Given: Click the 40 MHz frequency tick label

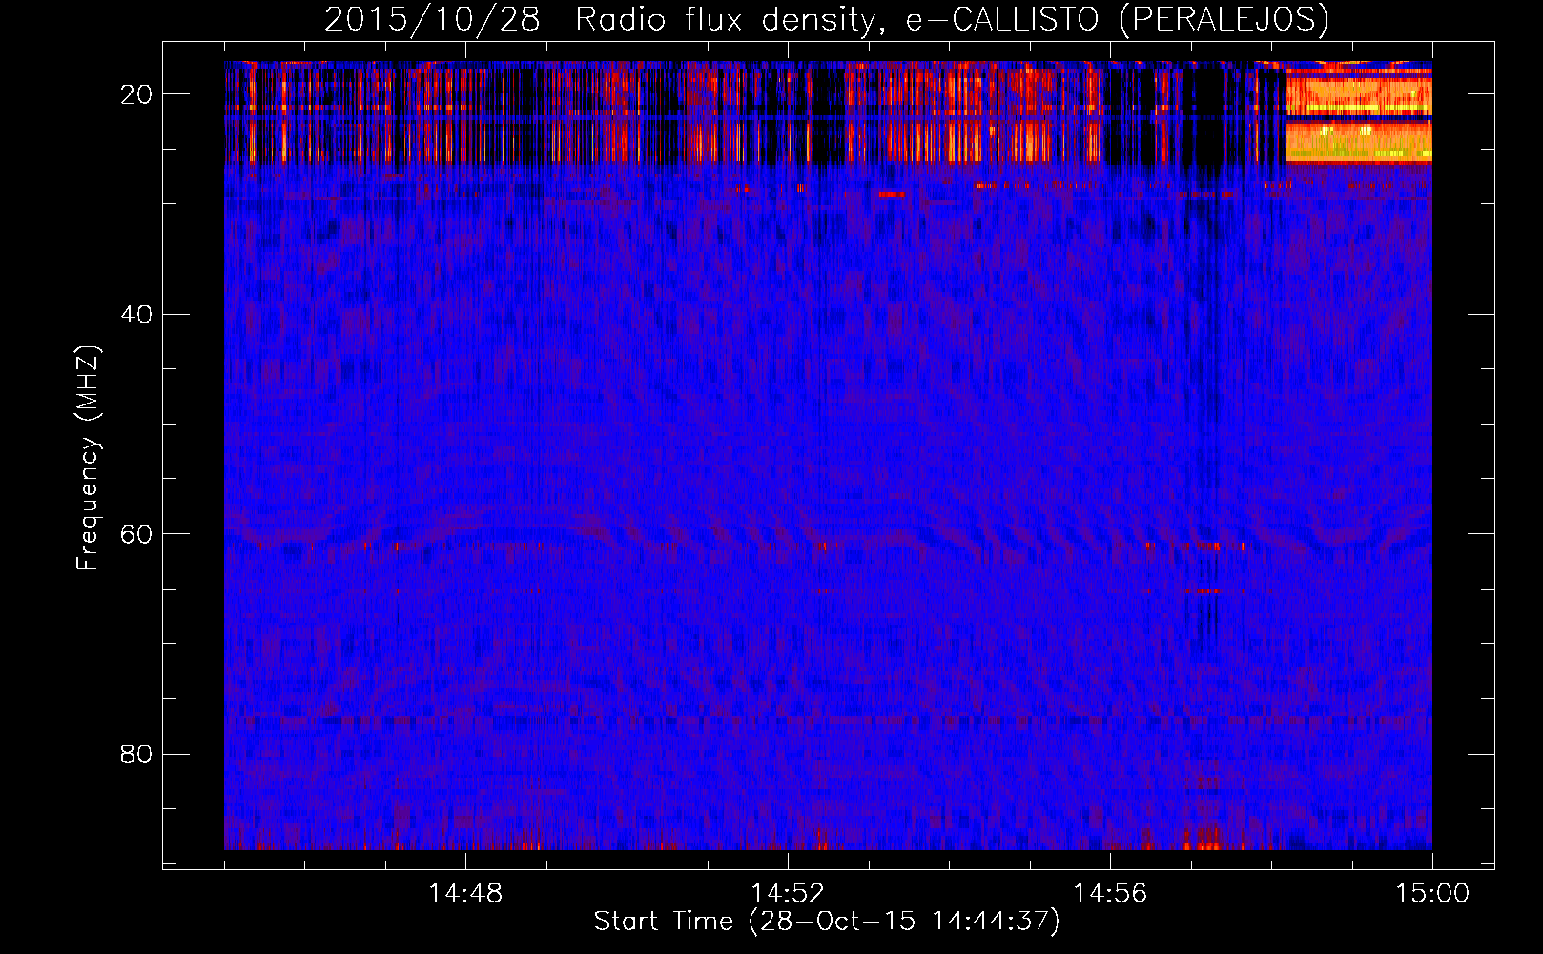Looking at the screenshot, I should pyautogui.click(x=137, y=314).
